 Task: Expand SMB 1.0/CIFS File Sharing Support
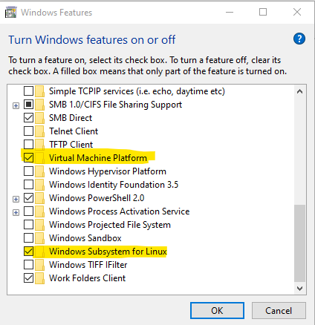16,106
